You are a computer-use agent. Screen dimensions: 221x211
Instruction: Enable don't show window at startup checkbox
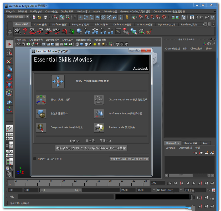35,159
